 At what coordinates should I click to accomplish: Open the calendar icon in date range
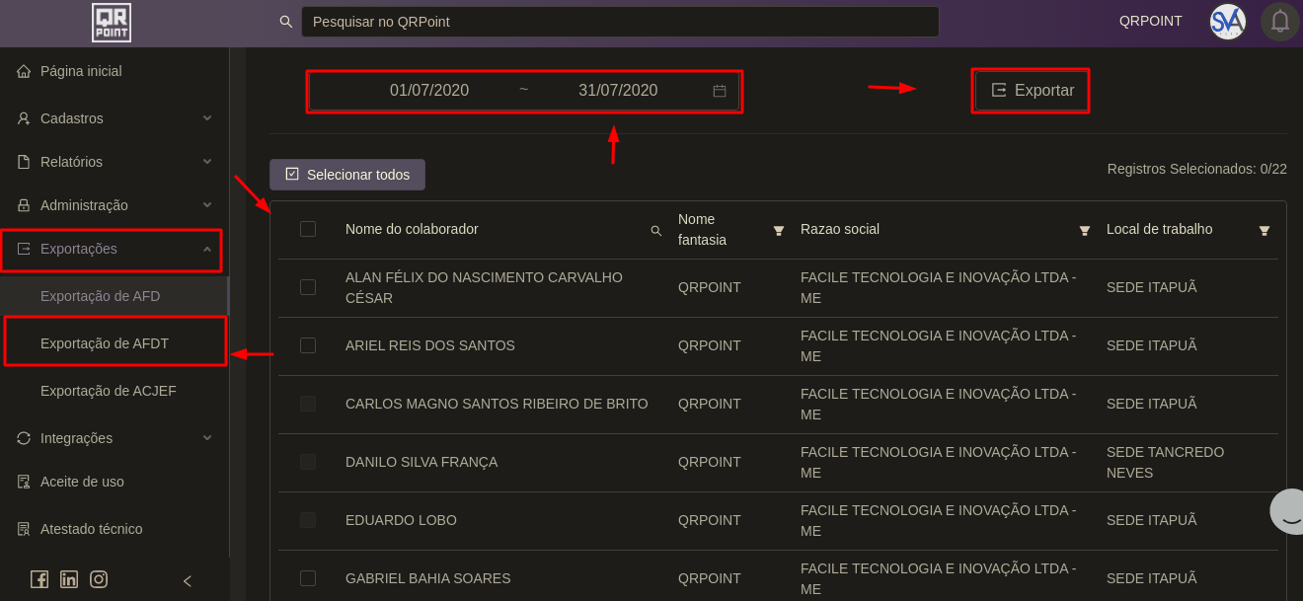click(720, 91)
